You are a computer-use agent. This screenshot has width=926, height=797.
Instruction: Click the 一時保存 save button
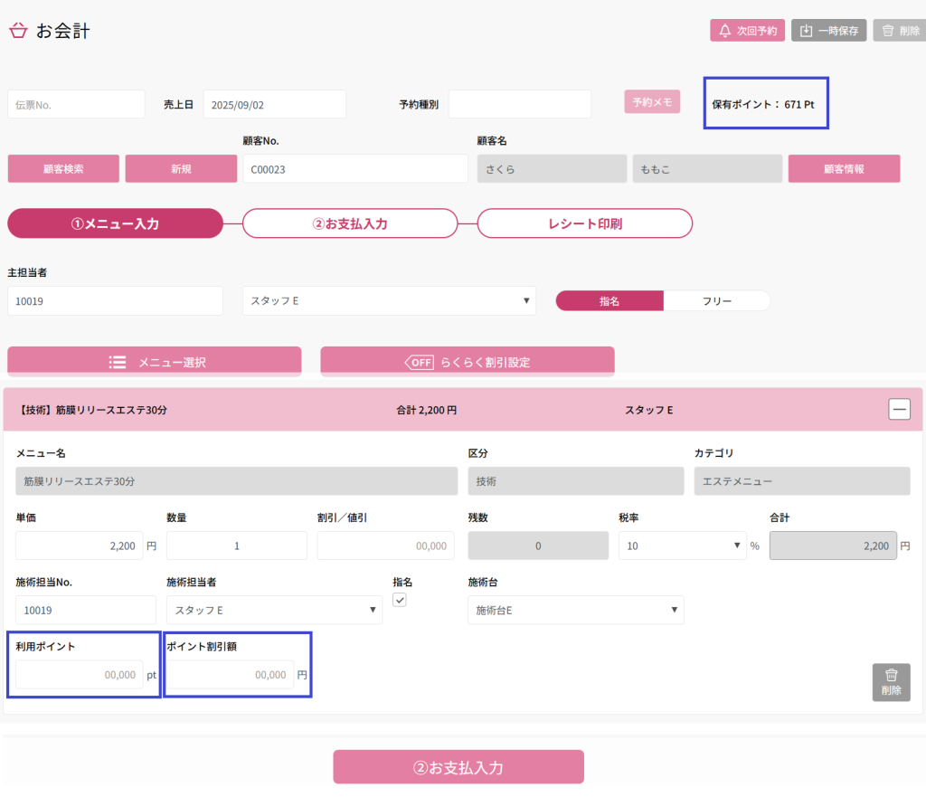click(x=829, y=31)
